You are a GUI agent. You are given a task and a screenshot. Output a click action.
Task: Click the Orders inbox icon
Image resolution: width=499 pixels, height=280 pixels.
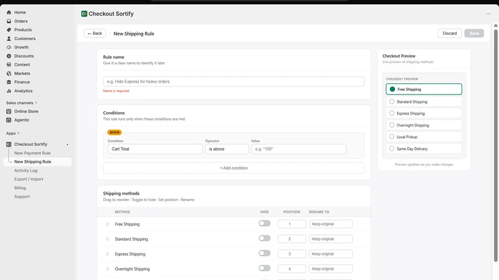(9, 21)
